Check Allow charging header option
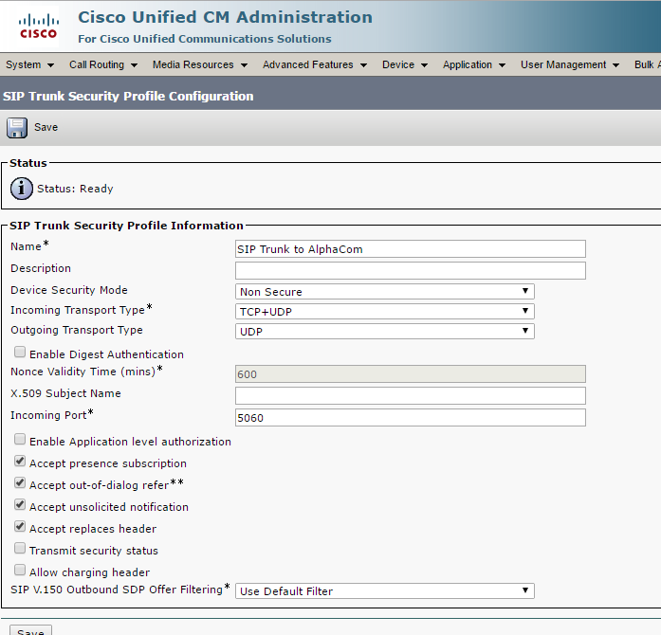 point(21,571)
